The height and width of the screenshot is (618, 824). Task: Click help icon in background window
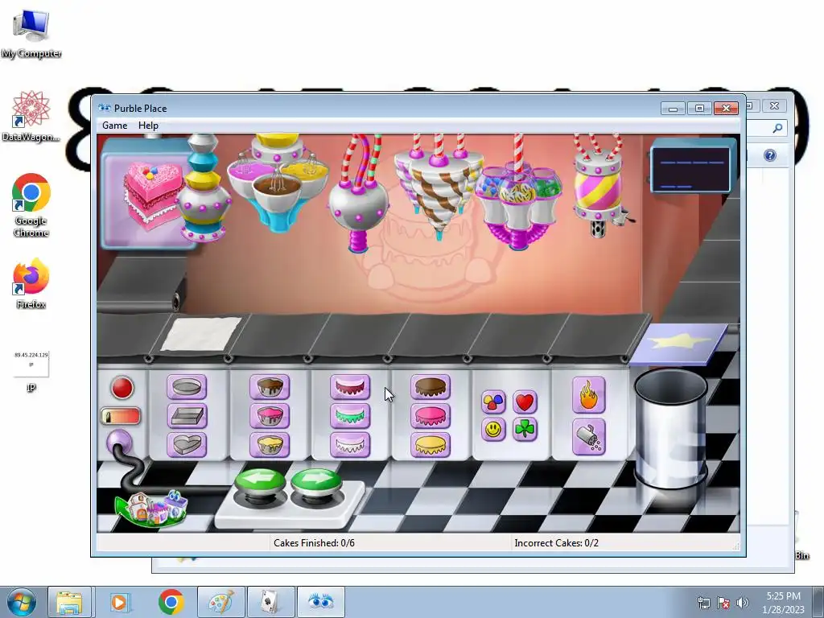pyautogui.click(x=770, y=155)
